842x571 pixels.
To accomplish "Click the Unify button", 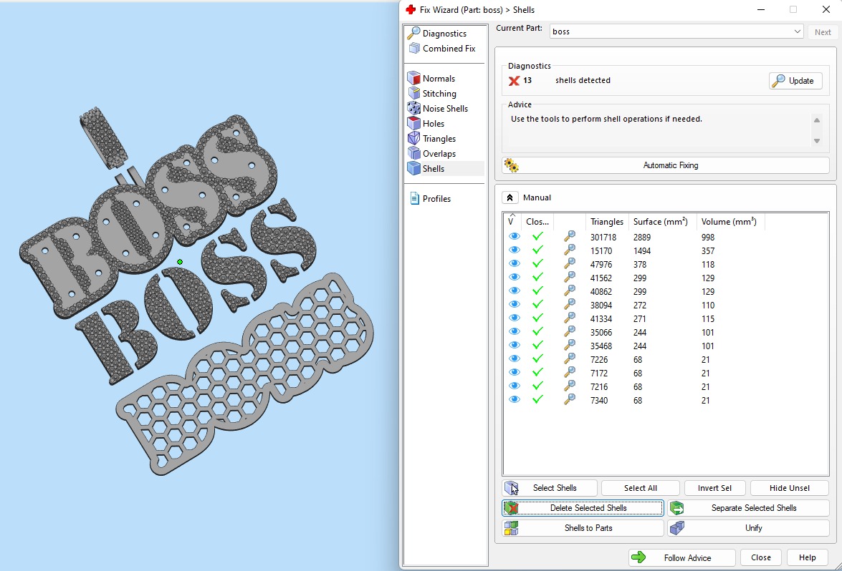I will (749, 528).
